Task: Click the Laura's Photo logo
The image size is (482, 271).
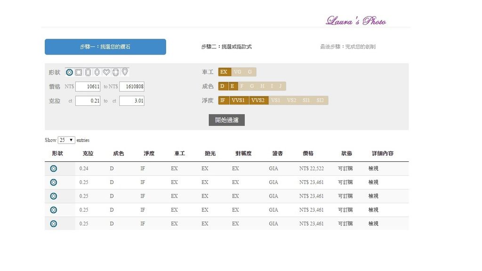Action: [x=356, y=21]
